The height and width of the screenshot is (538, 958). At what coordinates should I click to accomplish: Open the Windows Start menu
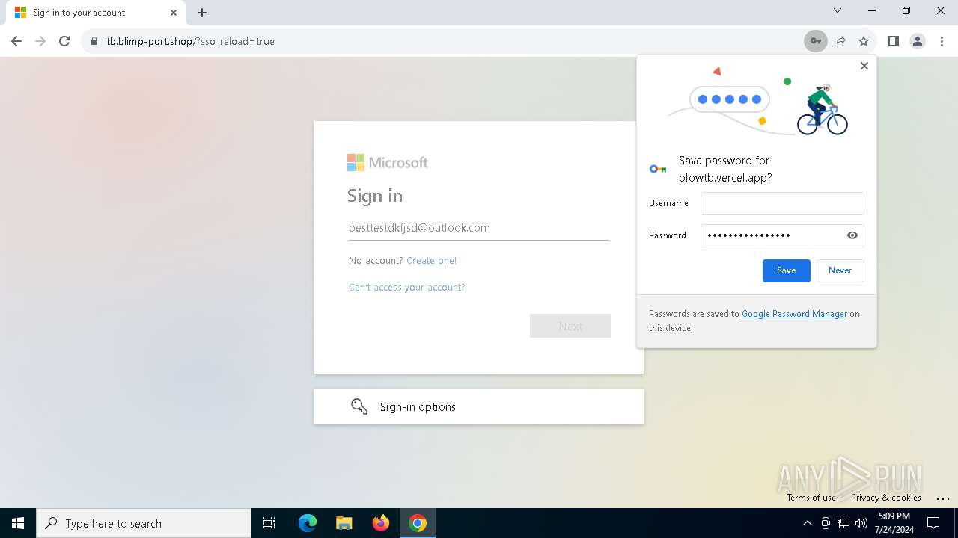coord(18,523)
